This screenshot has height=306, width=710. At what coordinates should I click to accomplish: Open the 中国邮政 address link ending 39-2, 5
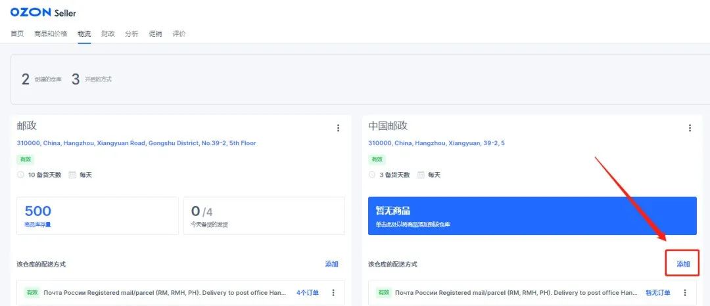click(x=437, y=143)
